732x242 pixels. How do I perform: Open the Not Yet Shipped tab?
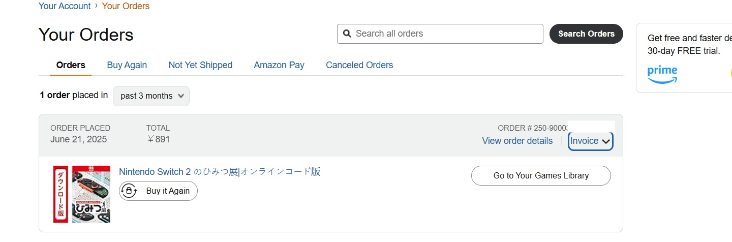click(200, 65)
